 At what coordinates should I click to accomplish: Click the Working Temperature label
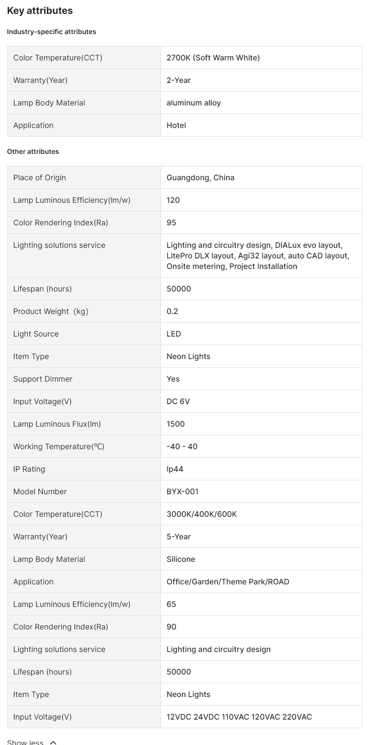tap(58, 446)
